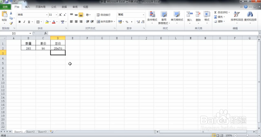
Task: Align text to the top
Action: (x=72, y=15)
